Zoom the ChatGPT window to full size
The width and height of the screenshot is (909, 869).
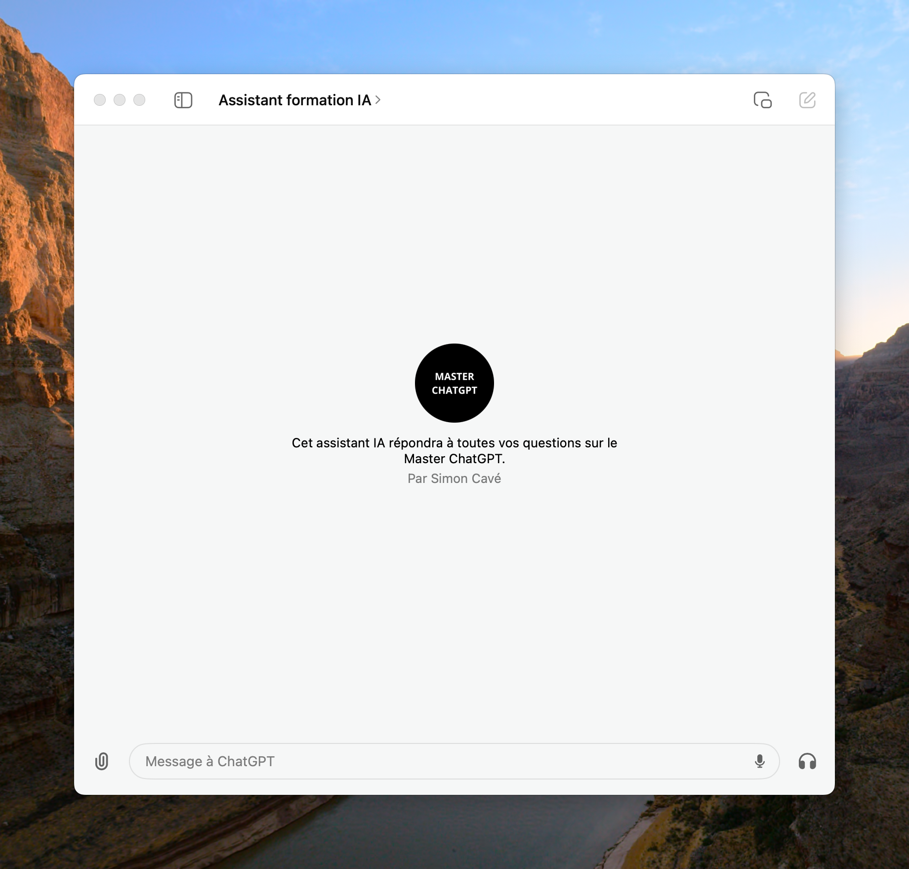point(140,100)
